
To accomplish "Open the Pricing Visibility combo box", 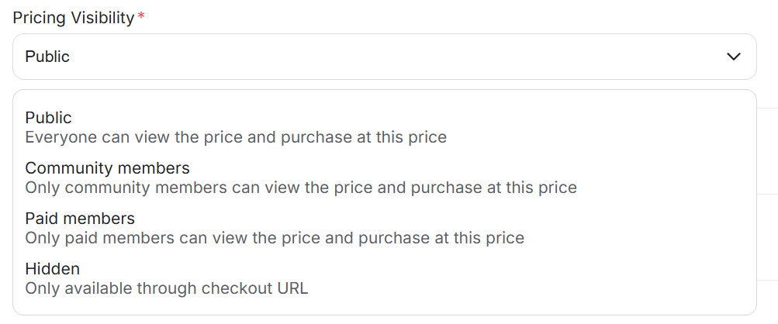I will [384, 57].
